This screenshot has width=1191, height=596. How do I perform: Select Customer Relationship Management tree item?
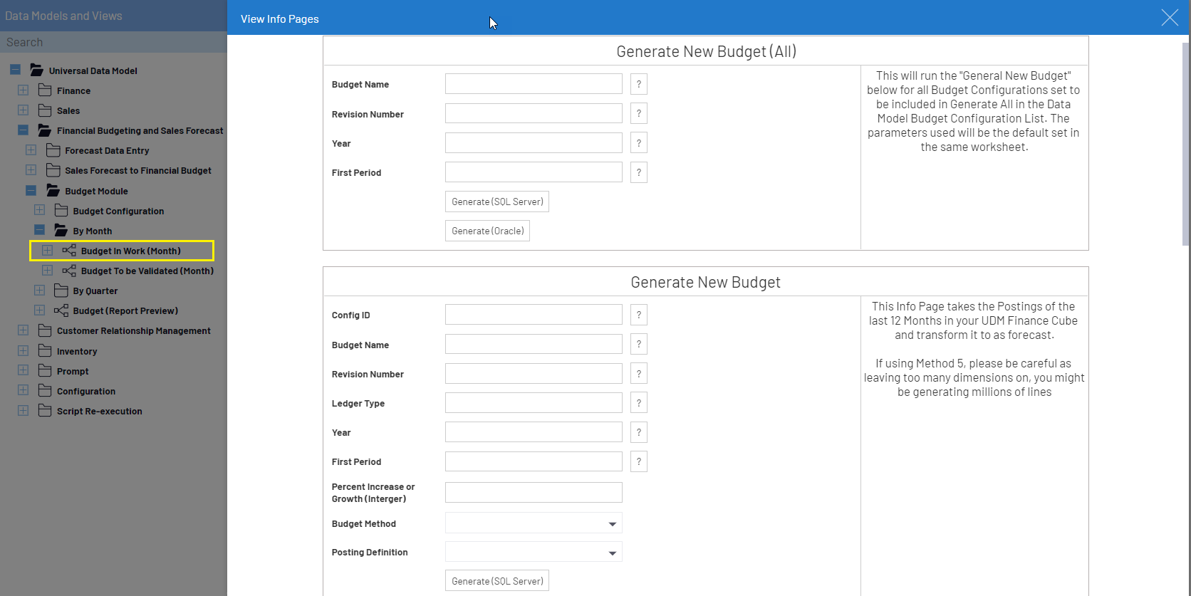(x=133, y=331)
